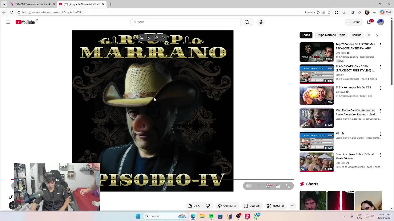Focus the YouTube Buscar search field
Screen dimensions: 394x221
click(x=185, y=22)
